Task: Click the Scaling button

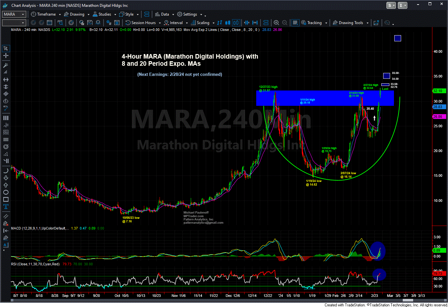Action: coord(200,23)
